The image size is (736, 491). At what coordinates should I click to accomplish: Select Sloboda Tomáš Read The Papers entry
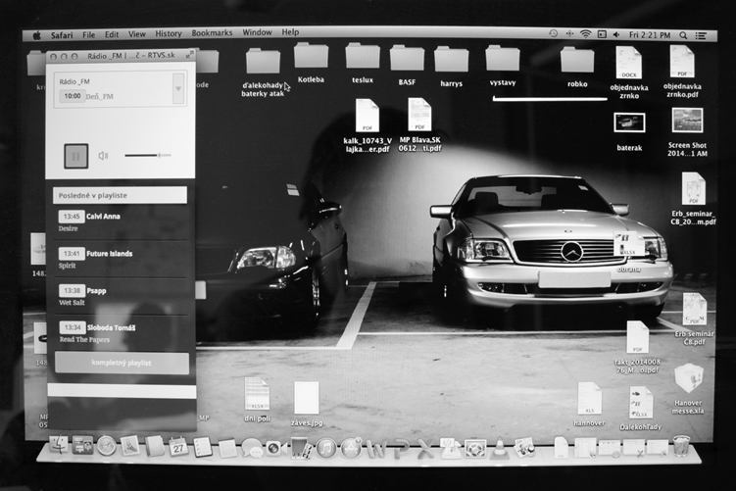pyautogui.click(x=122, y=333)
